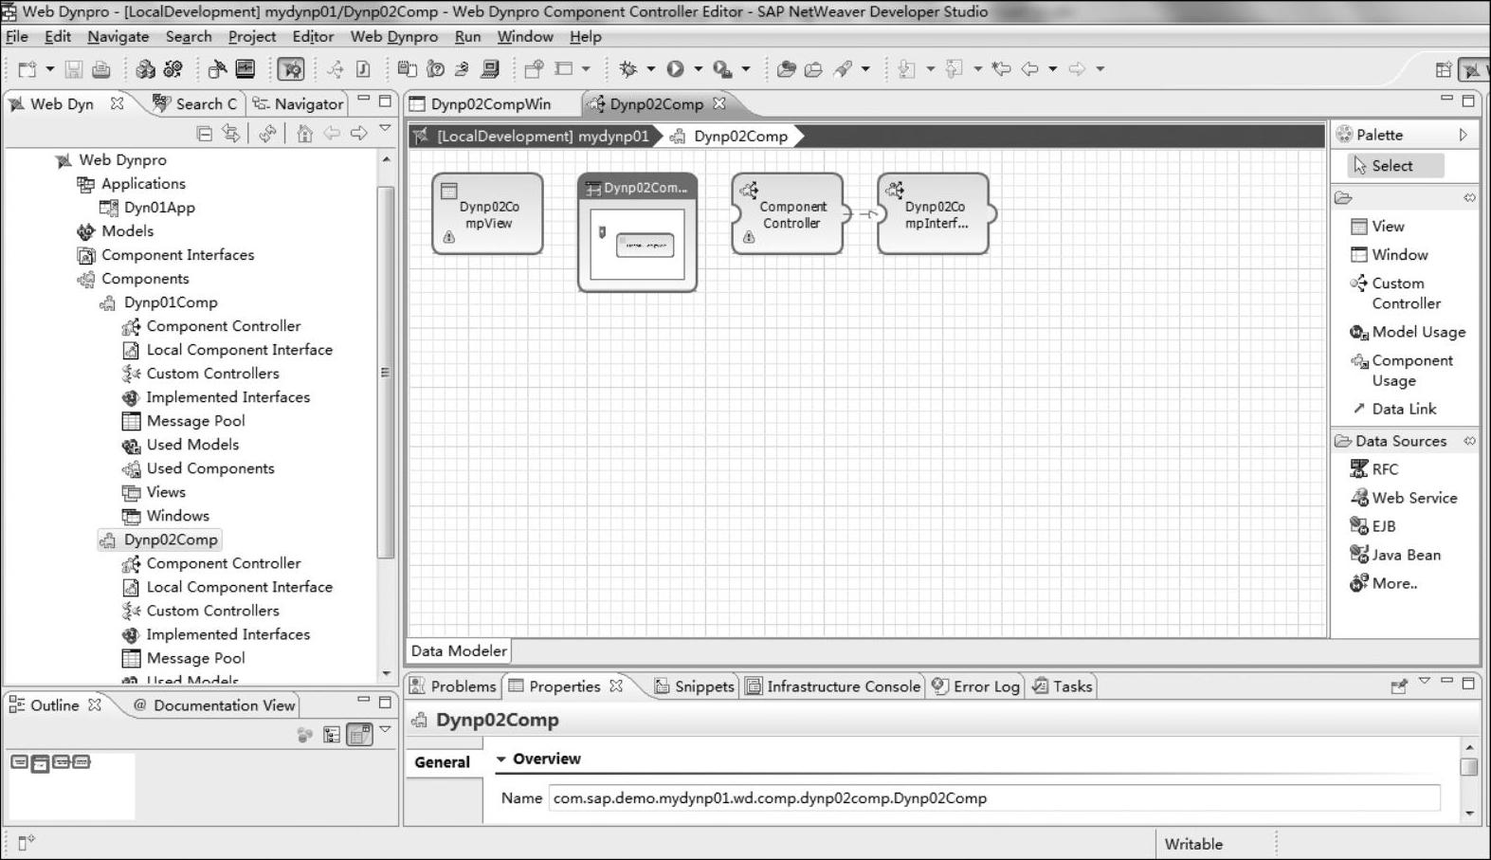Viewport: 1491px width, 860px height.
Task: Click the Properties panel vertical scrollbar
Action: pos(1469,767)
